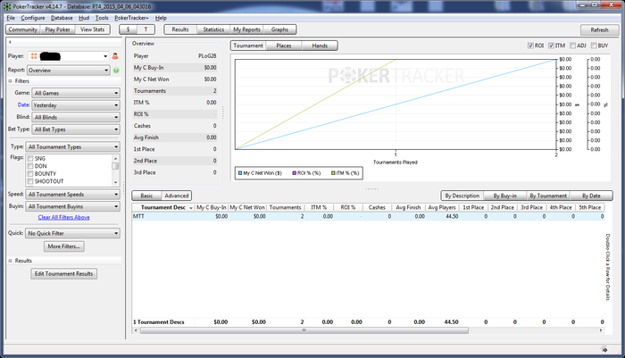
Task: Select the tournaments T button
Action: click(x=146, y=29)
